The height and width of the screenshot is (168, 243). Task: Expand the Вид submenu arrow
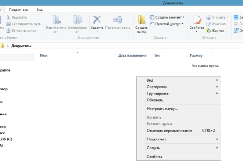tap(217, 80)
